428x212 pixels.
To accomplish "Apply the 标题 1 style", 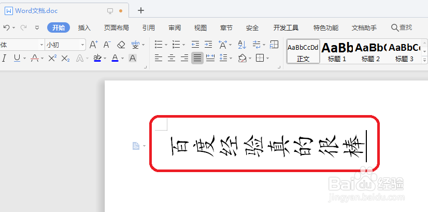I will (337, 52).
